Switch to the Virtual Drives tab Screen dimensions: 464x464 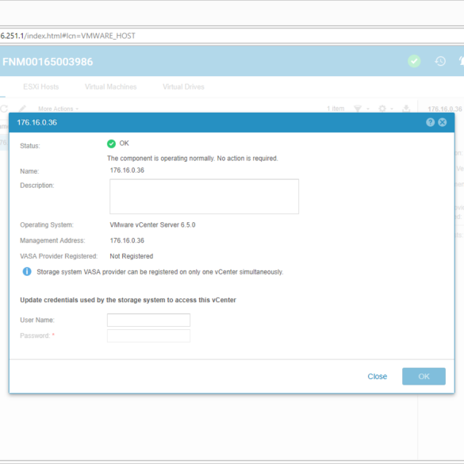(x=183, y=86)
